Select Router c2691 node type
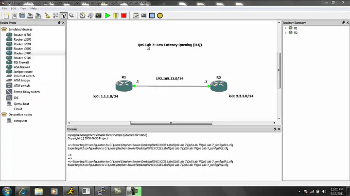350x196 pixels. [22, 44]
